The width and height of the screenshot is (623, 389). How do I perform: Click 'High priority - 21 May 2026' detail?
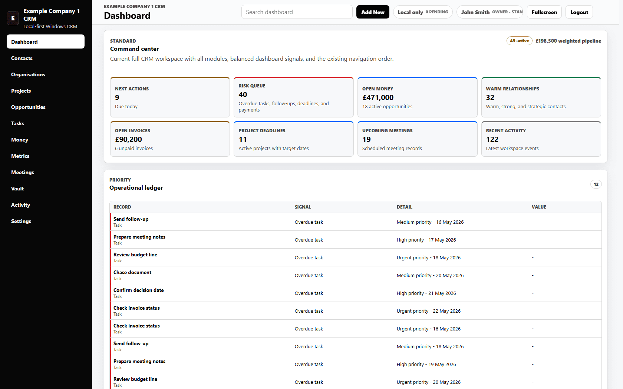pyautogui.click(x=426, y=293)
